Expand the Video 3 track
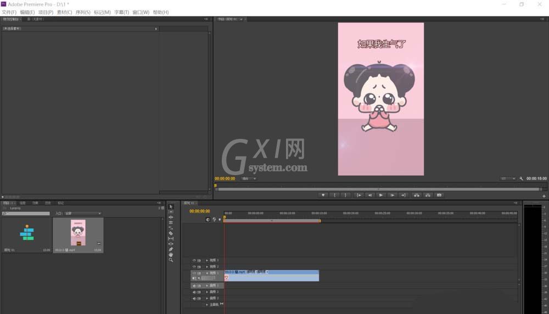The width and height of the screenshot is (549, 314). (x=207, y=260)
